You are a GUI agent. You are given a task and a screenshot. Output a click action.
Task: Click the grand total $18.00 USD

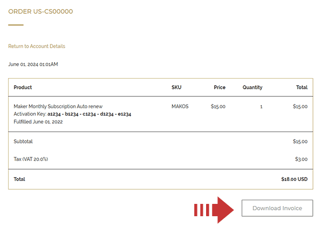294,179
